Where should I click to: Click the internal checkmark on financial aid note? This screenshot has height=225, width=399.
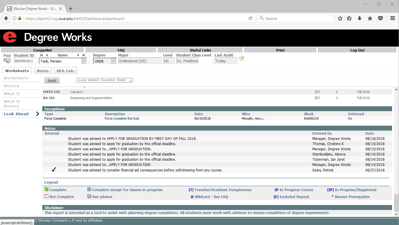point(54,170)
